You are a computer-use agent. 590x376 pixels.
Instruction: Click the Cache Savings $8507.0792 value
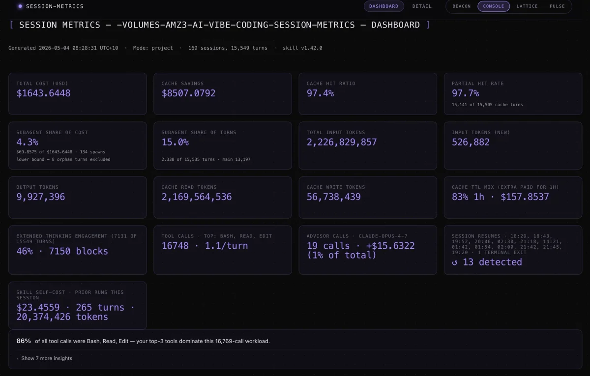point(188,93)
